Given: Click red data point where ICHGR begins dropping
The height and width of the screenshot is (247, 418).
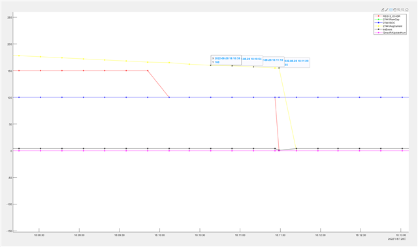Looking at the screenshot, I should click(x=148, y=71).
